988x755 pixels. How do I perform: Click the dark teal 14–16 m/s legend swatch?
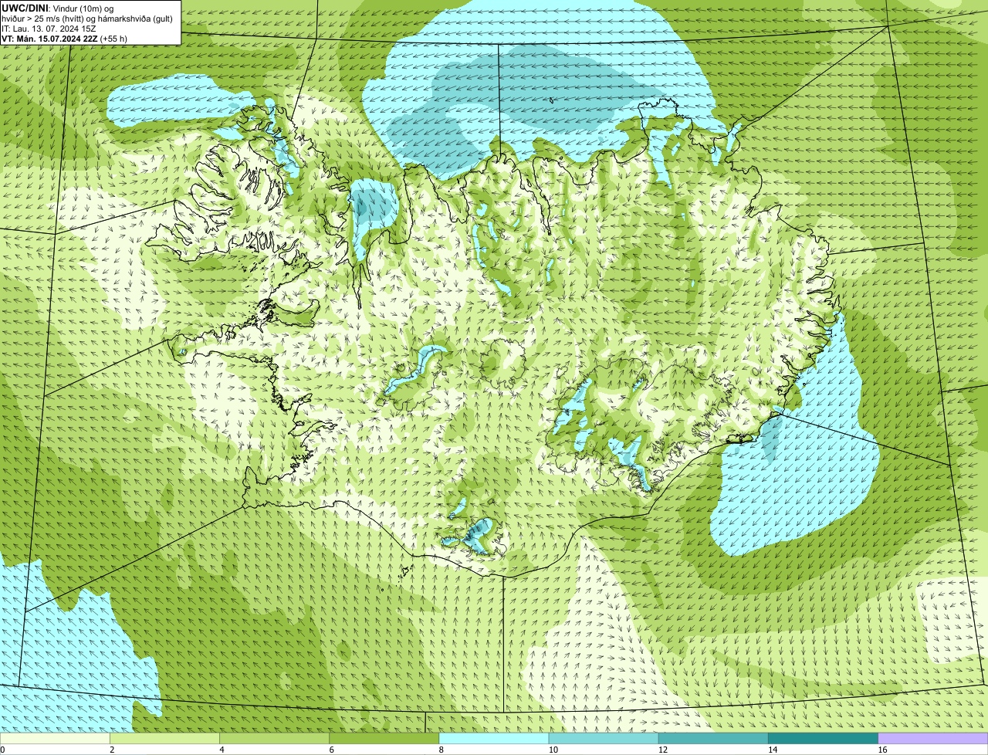(x=823, y=738)
